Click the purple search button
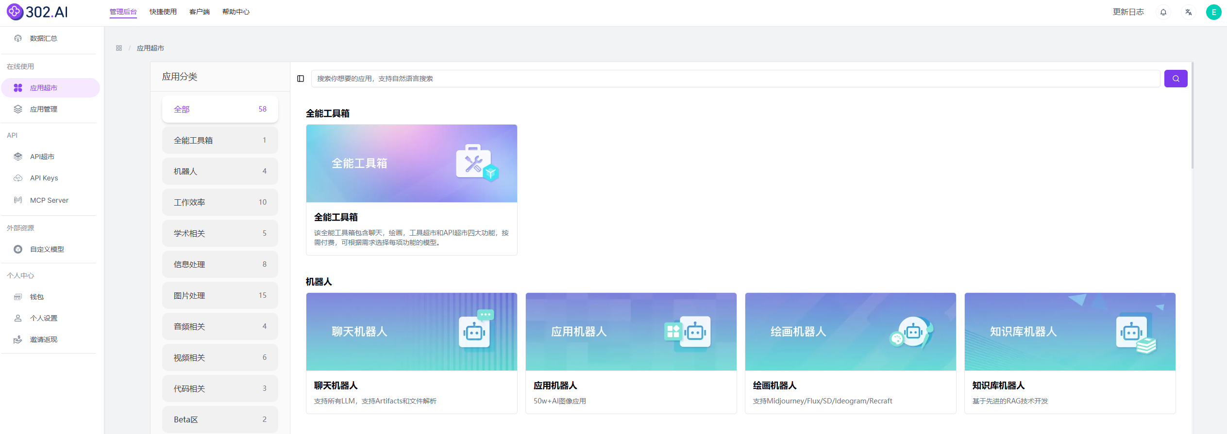This screenshot has width=1227, height=434. pyautogui.click(x=1176, y=79)
